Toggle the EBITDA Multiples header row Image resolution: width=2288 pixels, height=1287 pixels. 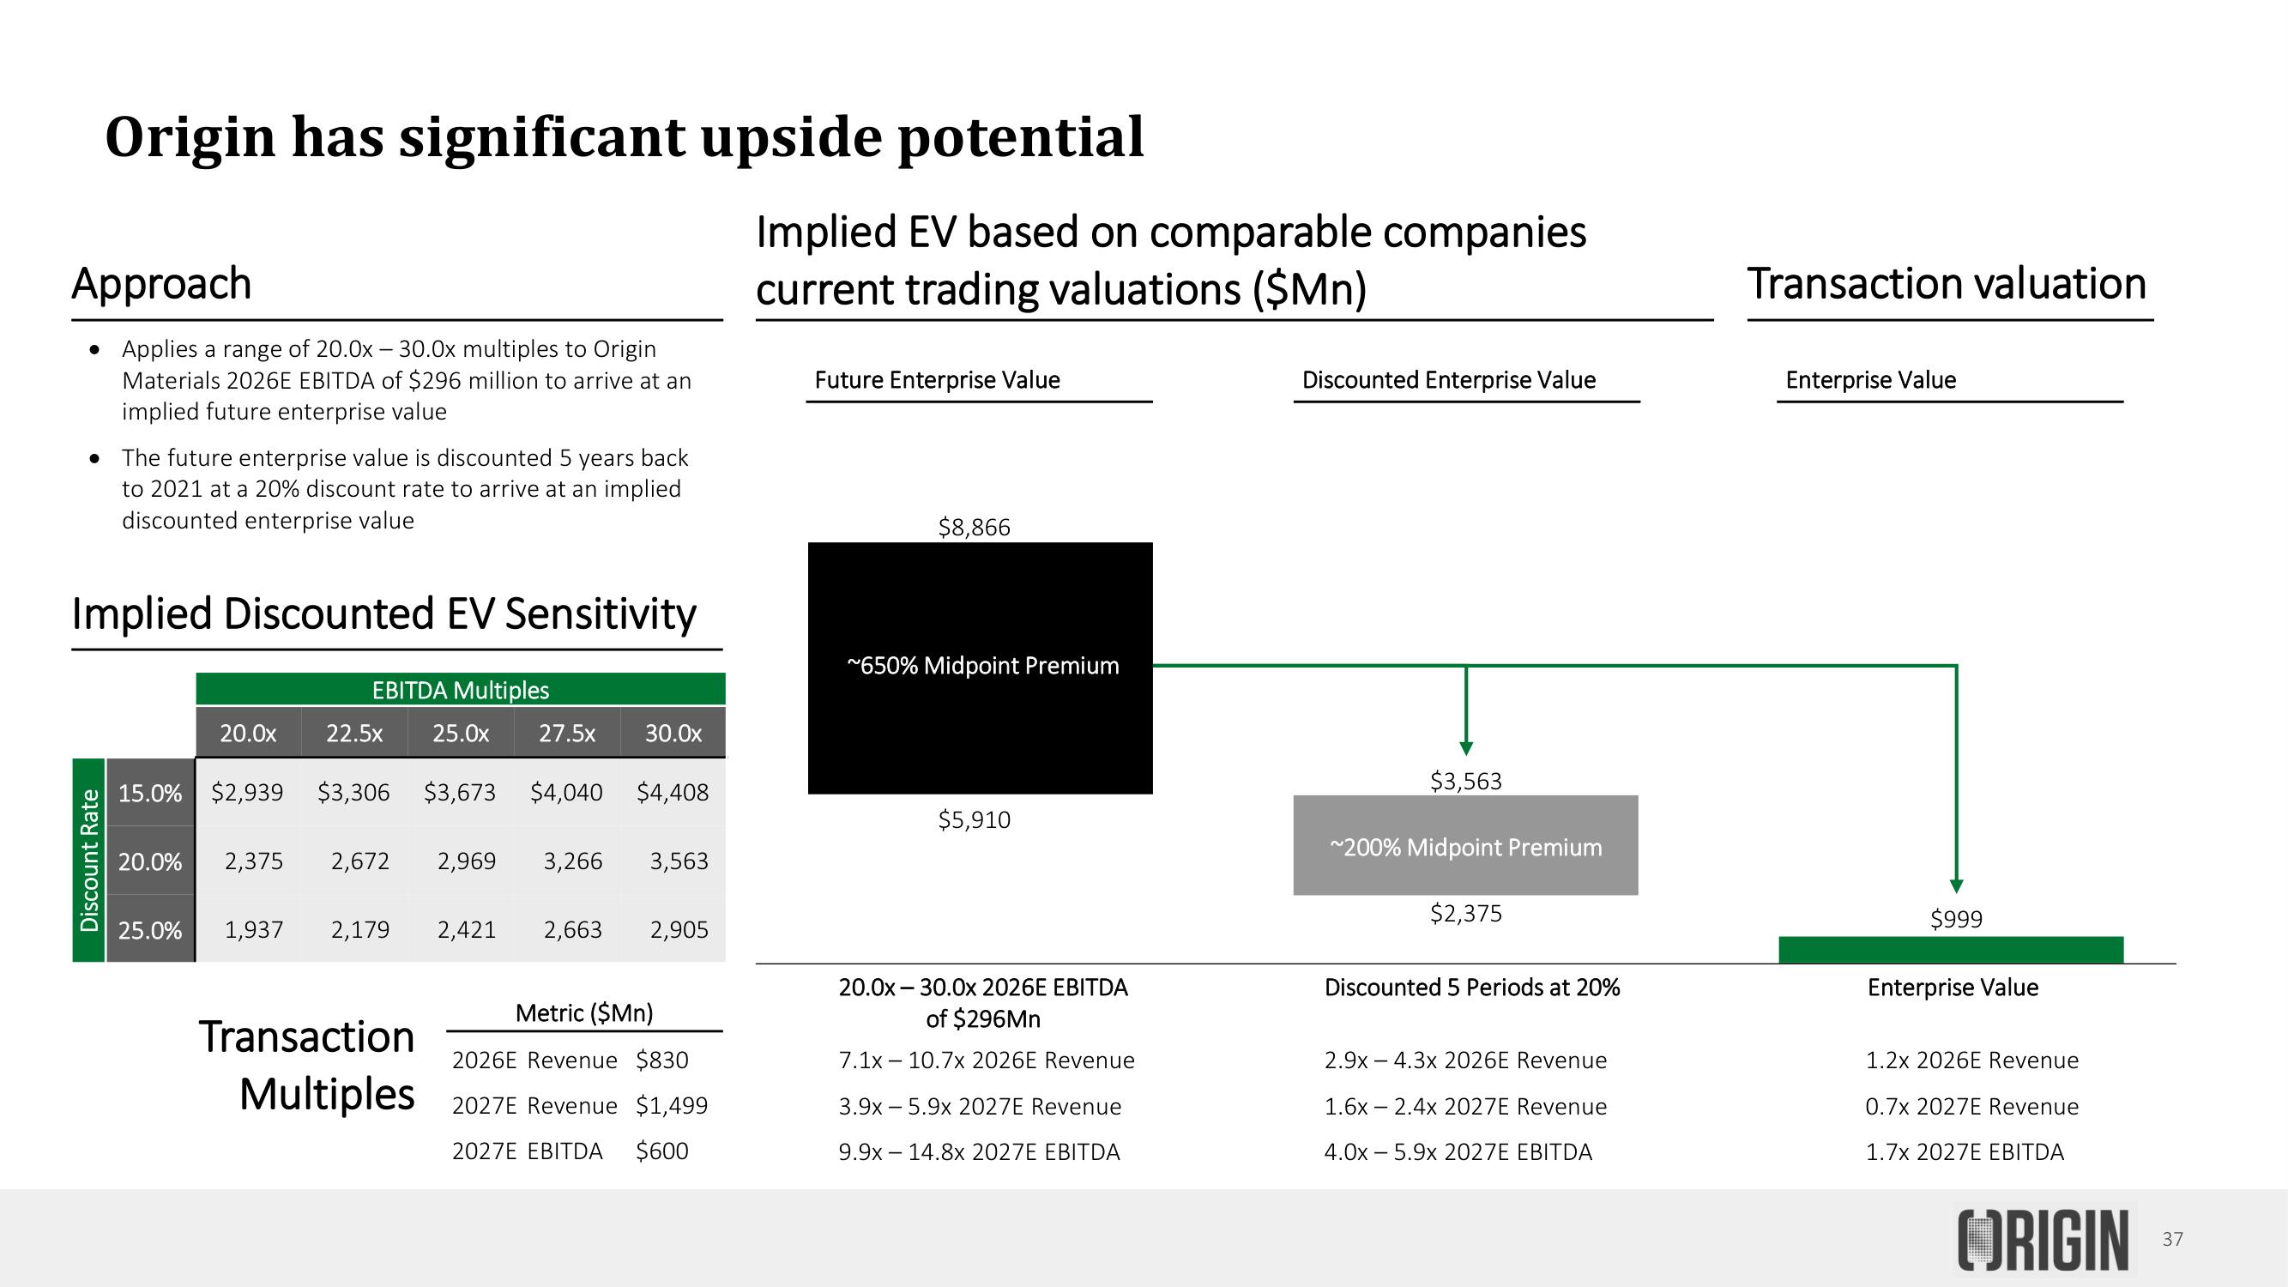coord(454,688)
